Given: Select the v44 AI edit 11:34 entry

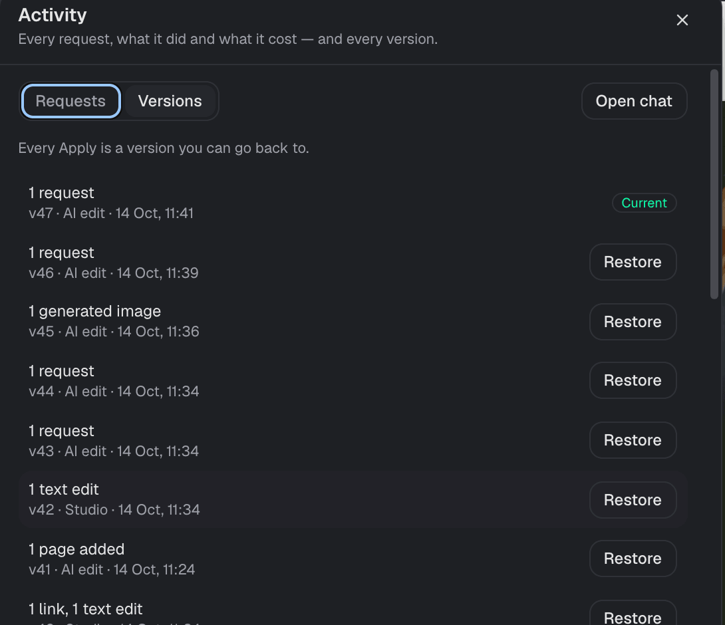Looking at the screenshot, I should (x=353, y=380).
